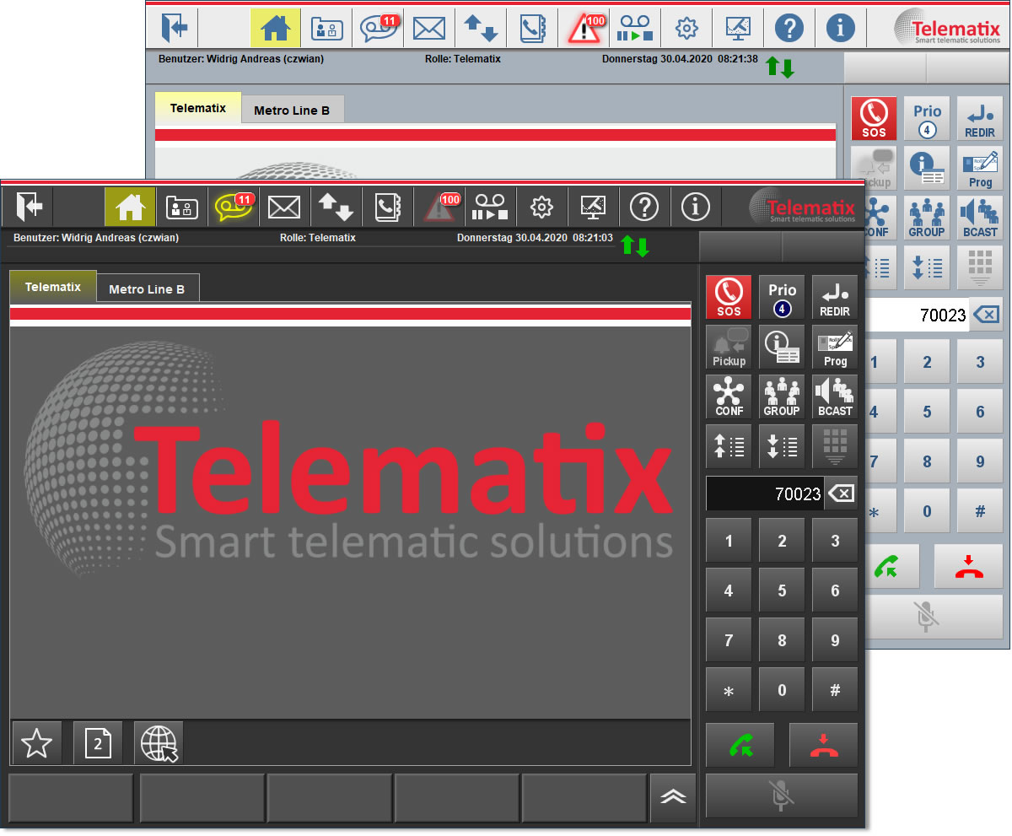Click backspace next to 70023 in light window

coord(986,315)
